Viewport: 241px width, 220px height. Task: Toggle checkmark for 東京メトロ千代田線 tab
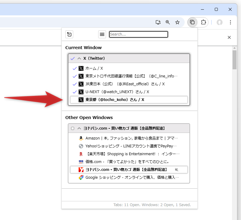74,76
